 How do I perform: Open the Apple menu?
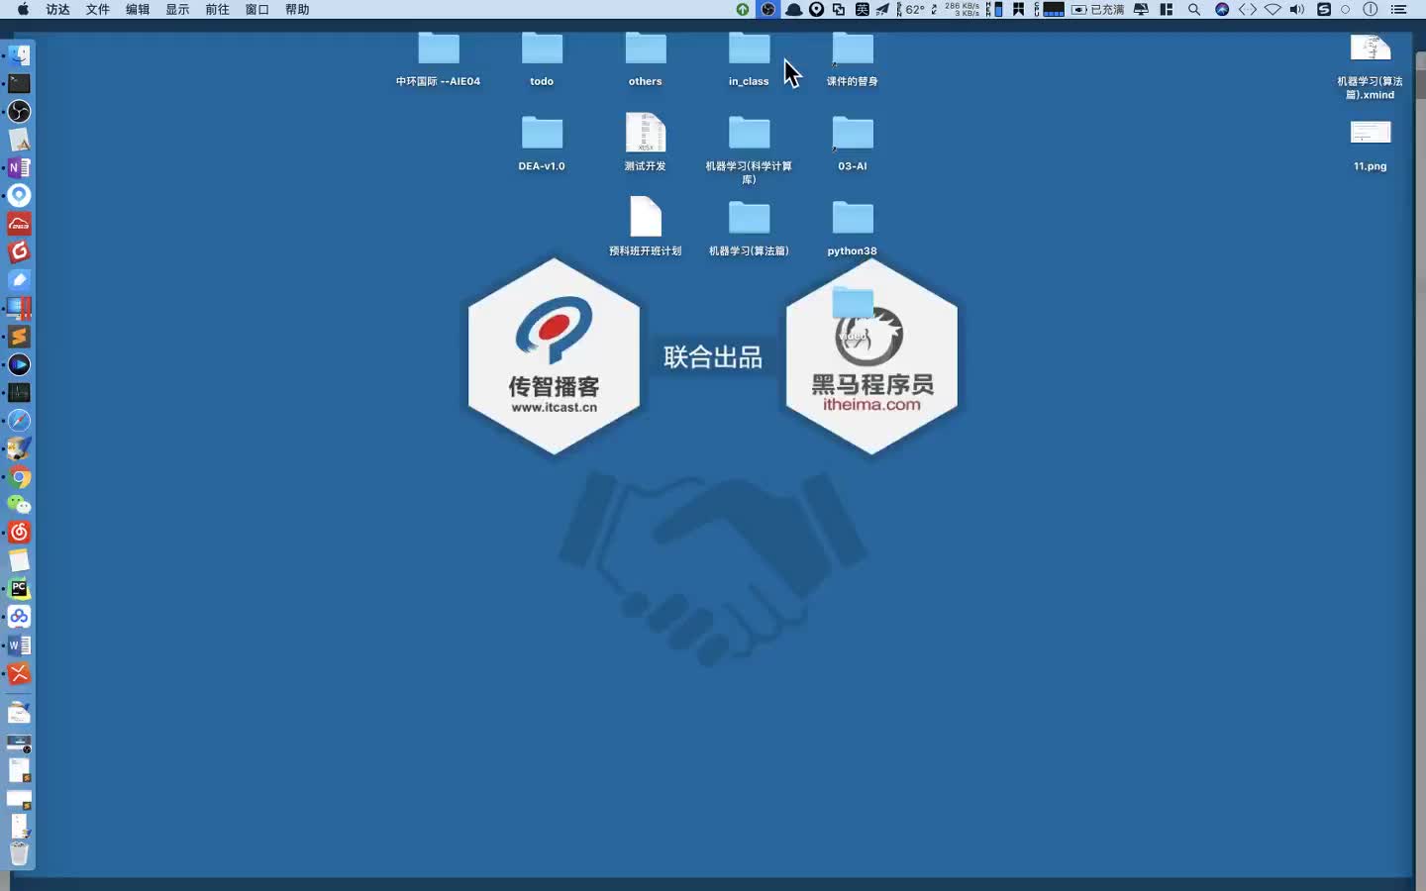23,9
